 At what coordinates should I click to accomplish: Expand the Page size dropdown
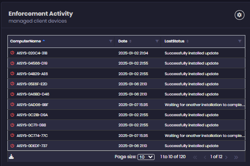[146, 157]
